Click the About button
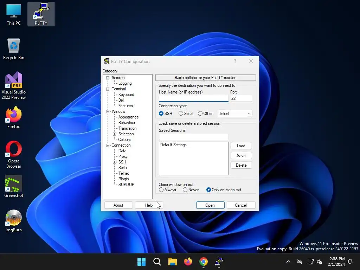Screen dimensions: 360x270 118,205
